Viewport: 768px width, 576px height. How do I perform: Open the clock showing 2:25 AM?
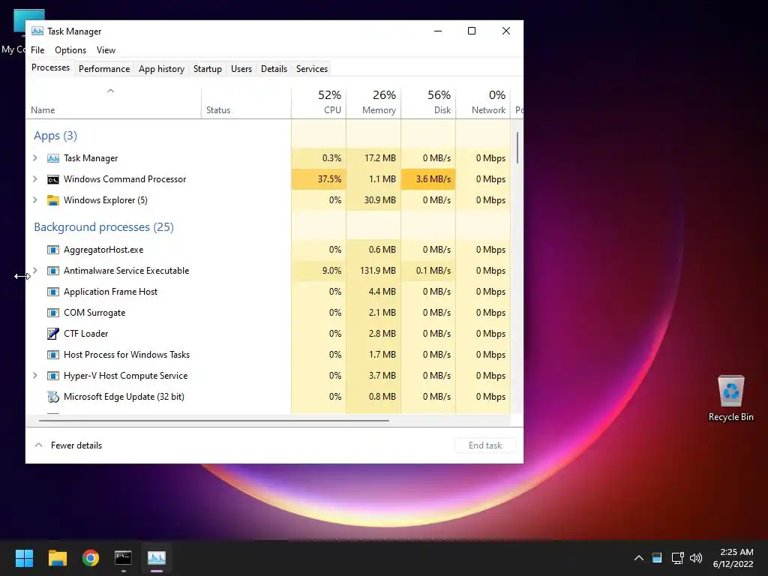(733, 558)
